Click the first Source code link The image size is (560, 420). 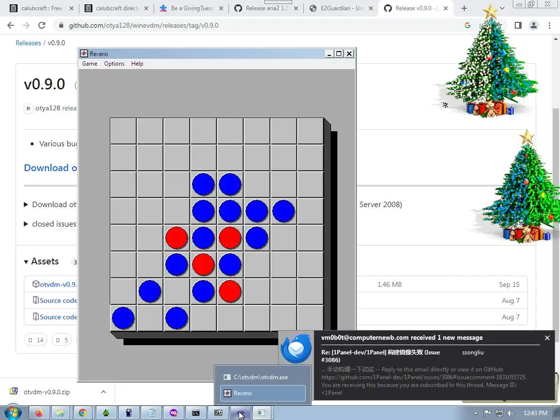(x=58, y=300)
